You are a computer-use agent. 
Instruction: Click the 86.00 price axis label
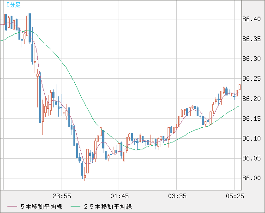[251, 178]
